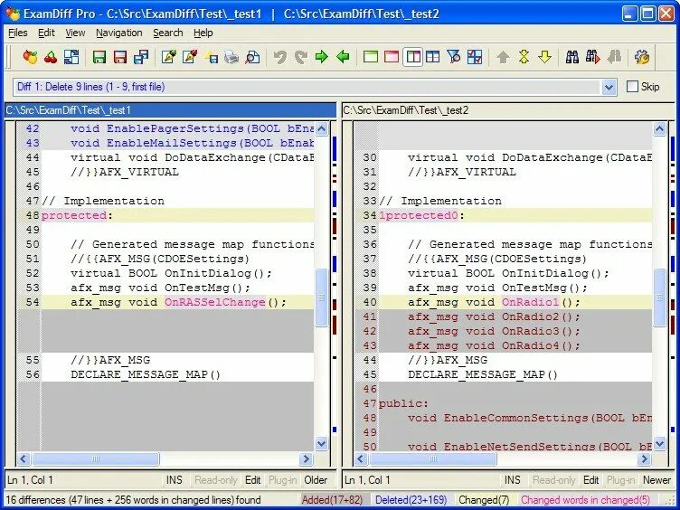Image resolution: width=680 pixels, height=510 pixels.
Task: Tick the Skip checkbox
Action: pyautogui.click(x=632, y=87)
